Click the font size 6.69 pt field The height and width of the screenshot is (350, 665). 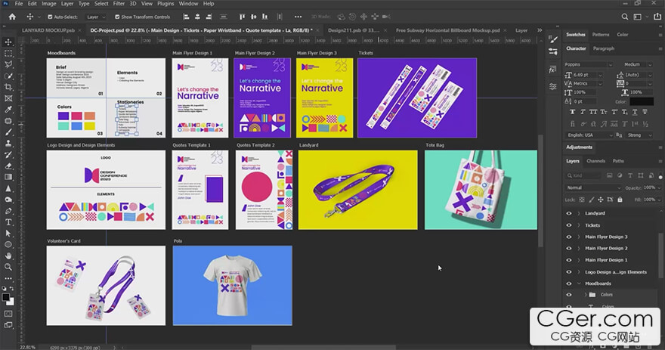(x=585, y=75)
